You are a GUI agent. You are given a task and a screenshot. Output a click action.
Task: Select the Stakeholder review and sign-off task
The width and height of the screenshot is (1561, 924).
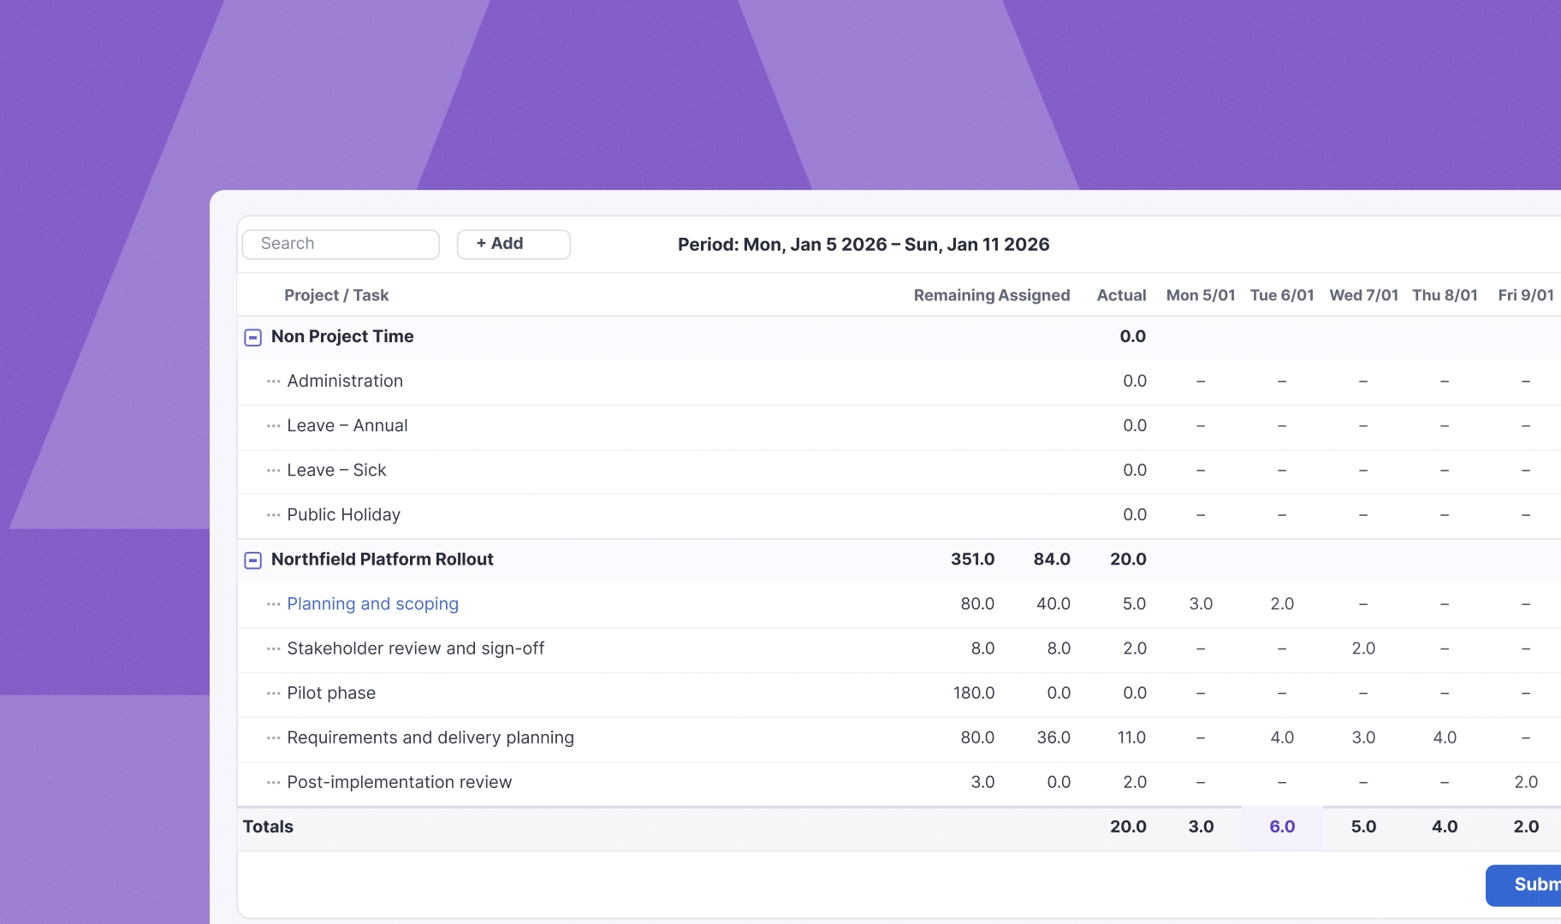click(416, 649)
